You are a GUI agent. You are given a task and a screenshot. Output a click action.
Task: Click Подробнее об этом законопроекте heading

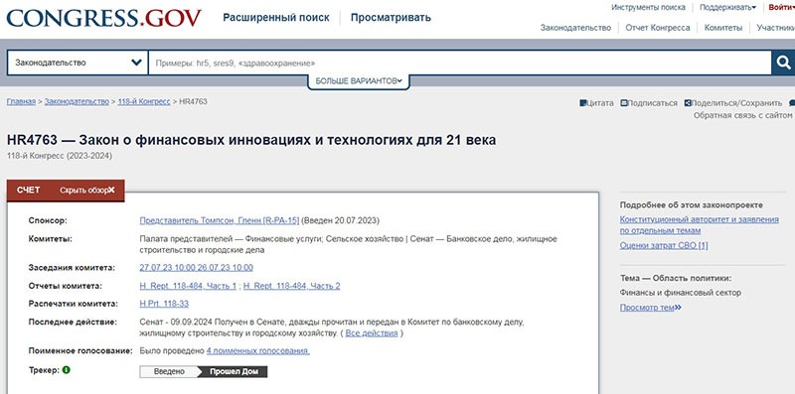(x=691, y=205)
